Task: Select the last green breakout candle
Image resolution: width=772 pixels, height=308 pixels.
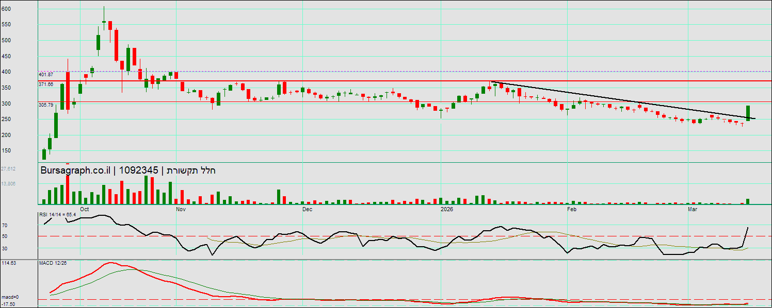Action: tap(748, 113)
